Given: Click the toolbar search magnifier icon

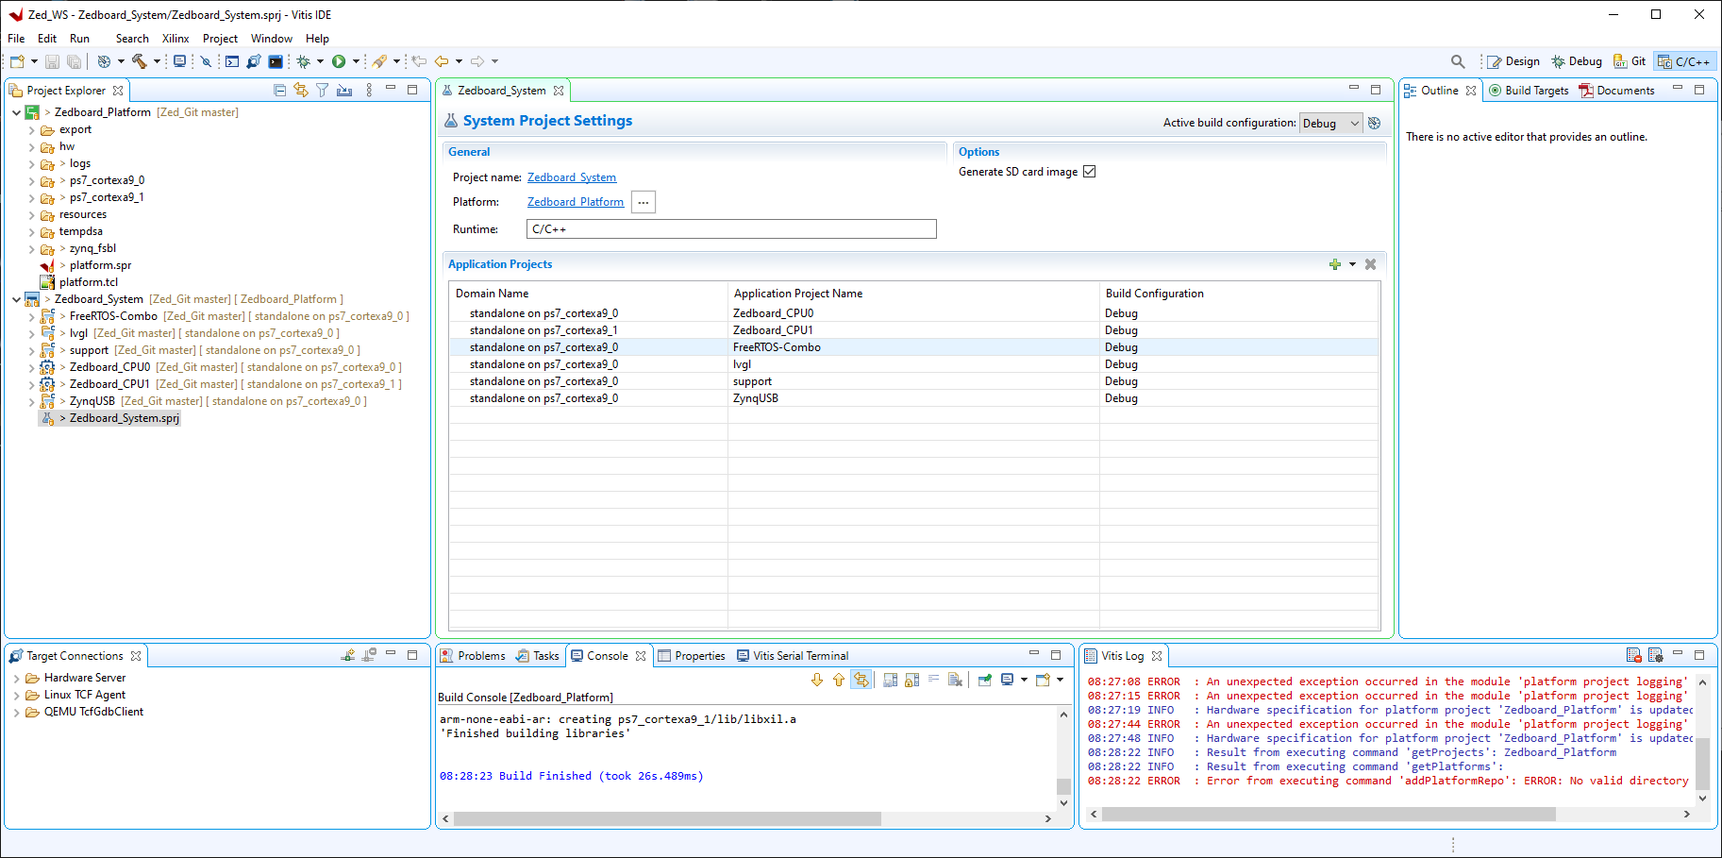Looking at the screenshot, I should (1458, 61).
